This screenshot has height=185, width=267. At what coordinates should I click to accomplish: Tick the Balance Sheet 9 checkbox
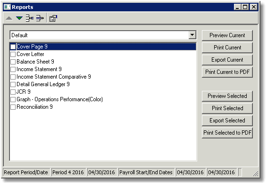(x=13, y=62)
